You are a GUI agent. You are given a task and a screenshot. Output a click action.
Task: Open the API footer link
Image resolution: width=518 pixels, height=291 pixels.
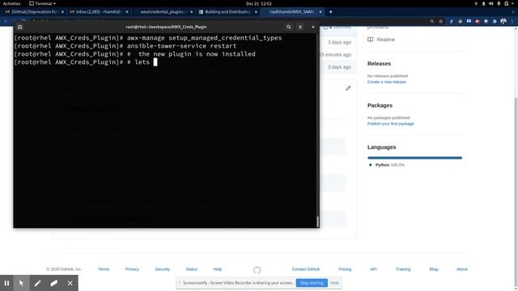374,269
